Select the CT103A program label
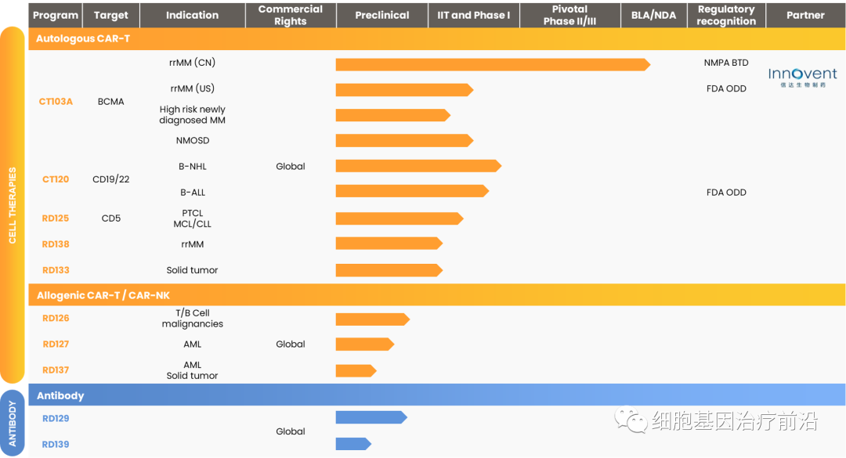 pyautogui.click(x=56, y=101)
